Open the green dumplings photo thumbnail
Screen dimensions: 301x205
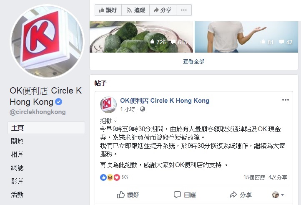[141, 37]
